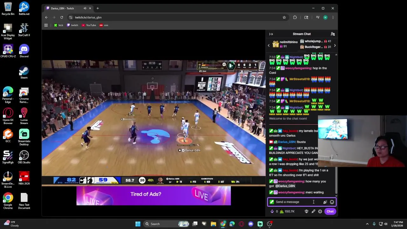Open moderator sword tools icon
Image resolution: width=407 pixels, height=229 pixels.
tap(313, 212)
